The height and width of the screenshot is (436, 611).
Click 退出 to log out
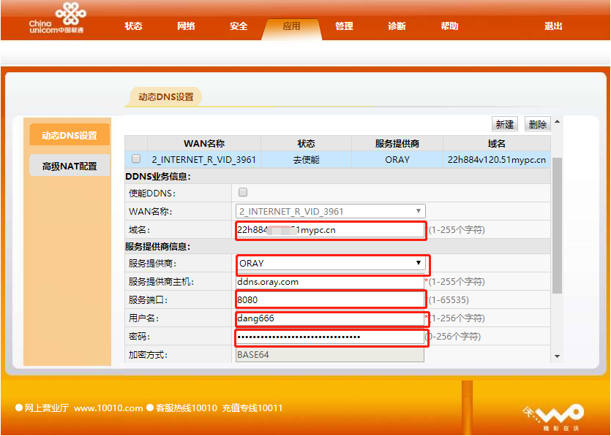point(553,26)
